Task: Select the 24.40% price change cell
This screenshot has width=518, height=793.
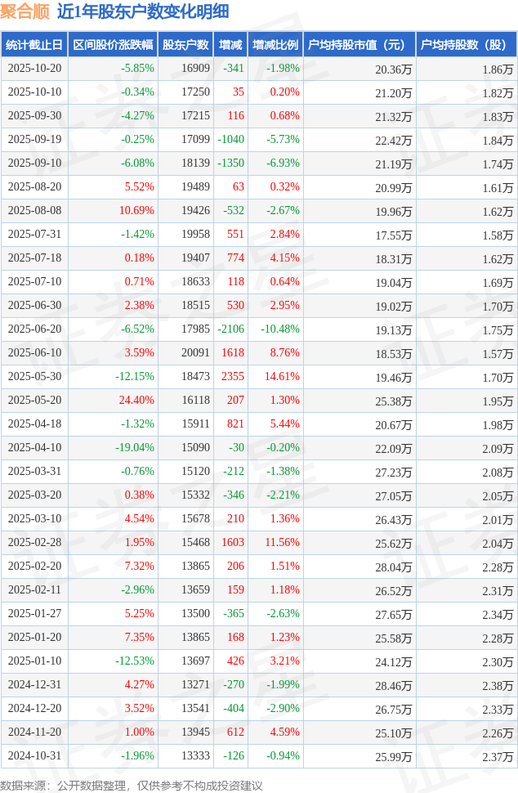Action: tap(136, 401)
